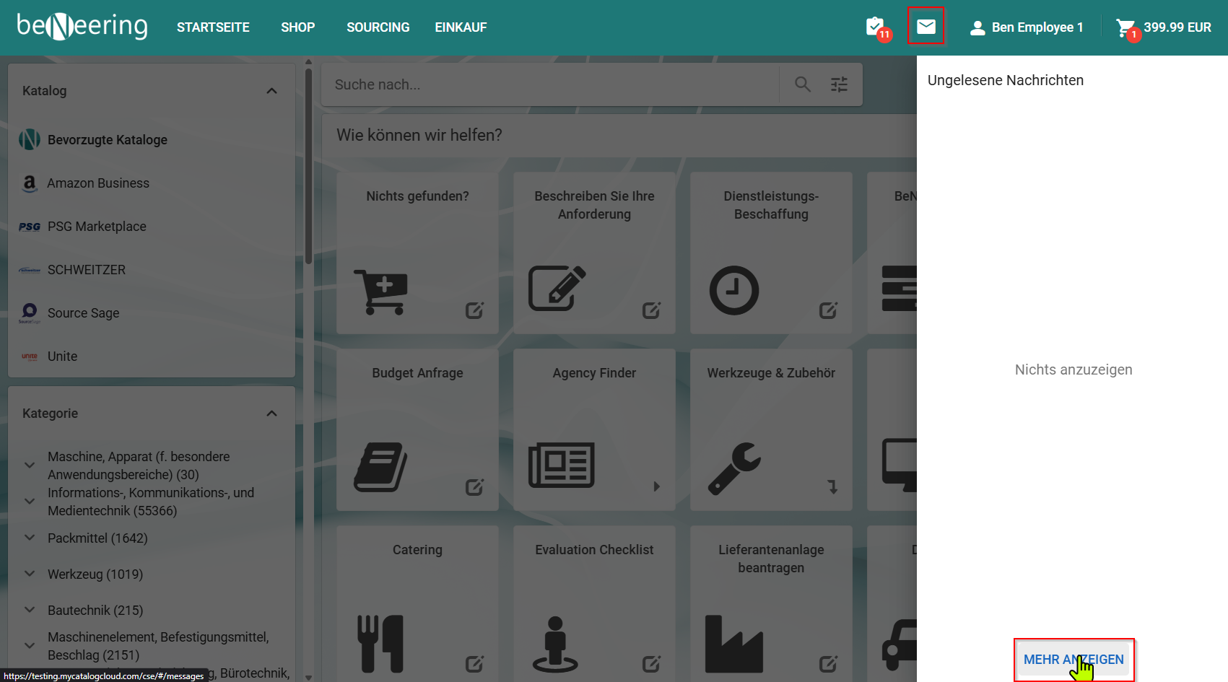Viewport: 1228px width, 682px height.
Task: Go to the SHOP menu
Action: click(297, 27)
